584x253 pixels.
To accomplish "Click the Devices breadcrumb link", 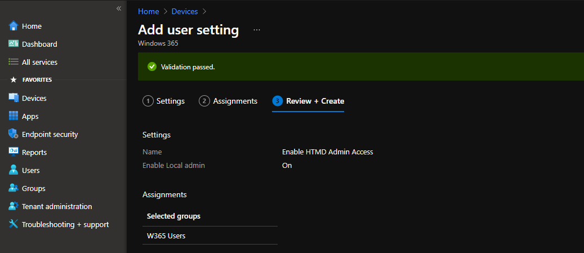I will (x=184, y=11).
